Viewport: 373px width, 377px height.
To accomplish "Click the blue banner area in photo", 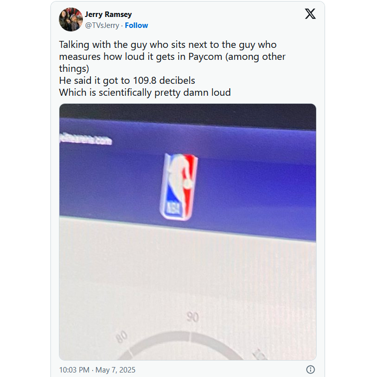I will [x=253, y=183].
